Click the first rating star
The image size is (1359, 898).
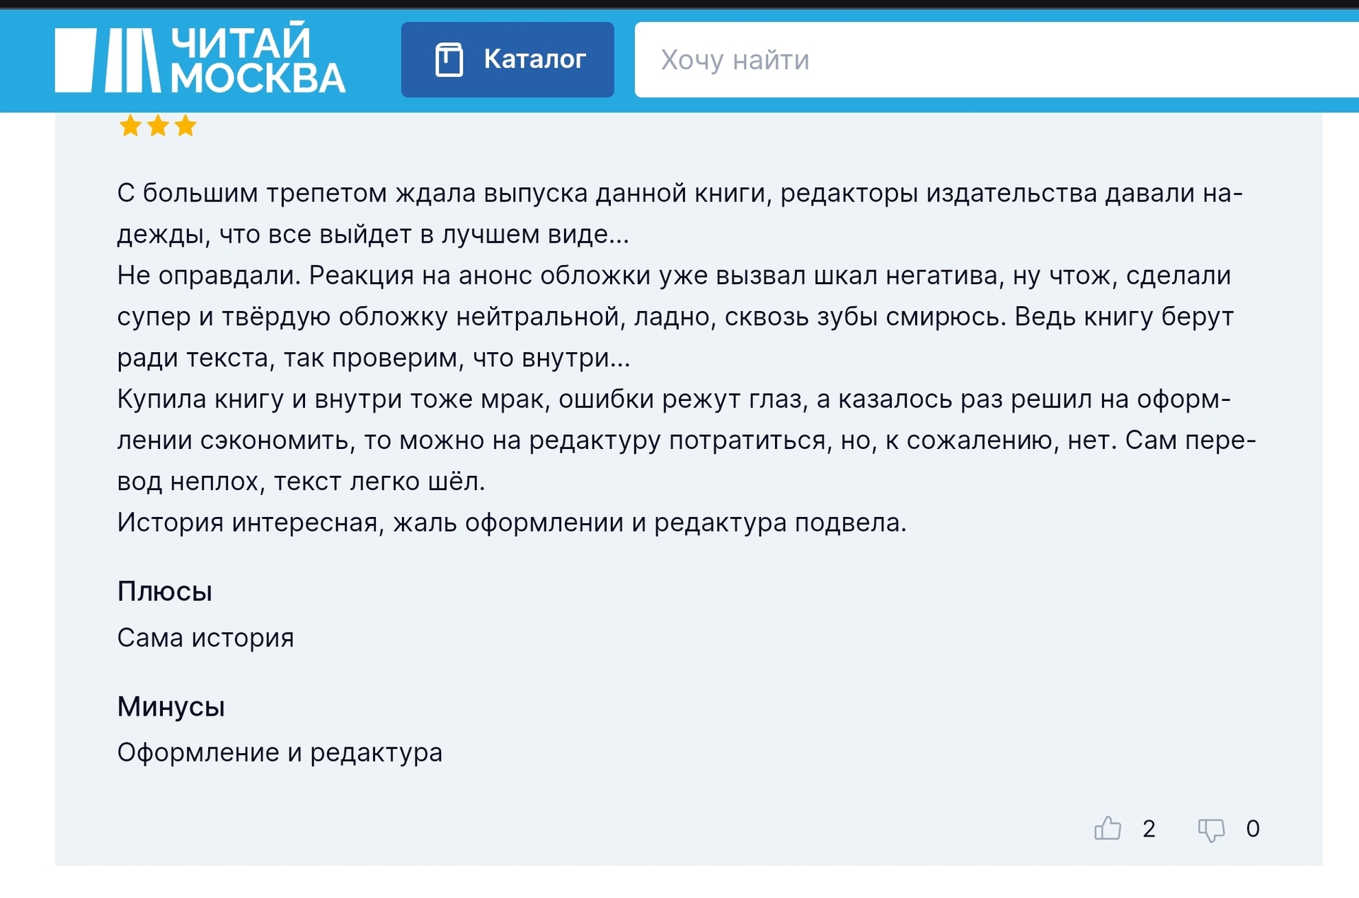(130, 127)
